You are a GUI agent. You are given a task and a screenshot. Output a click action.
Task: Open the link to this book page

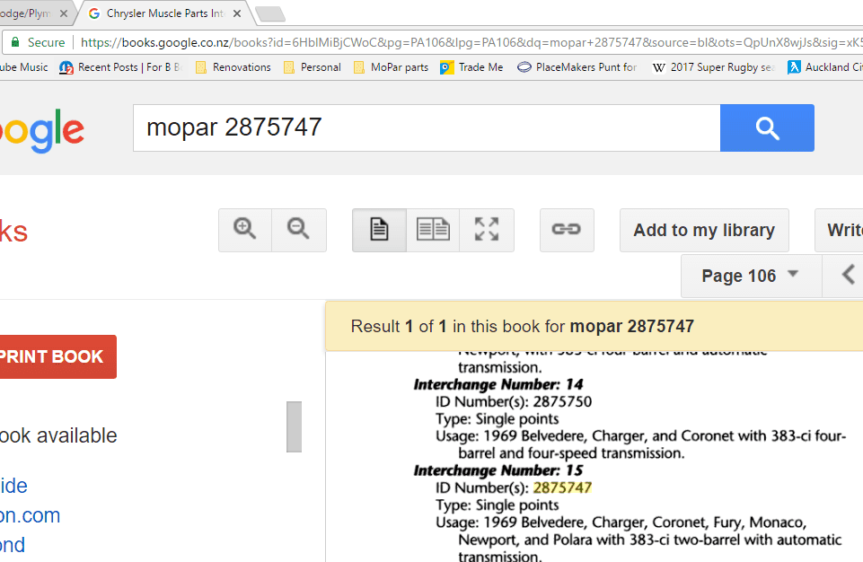point(567,230)
